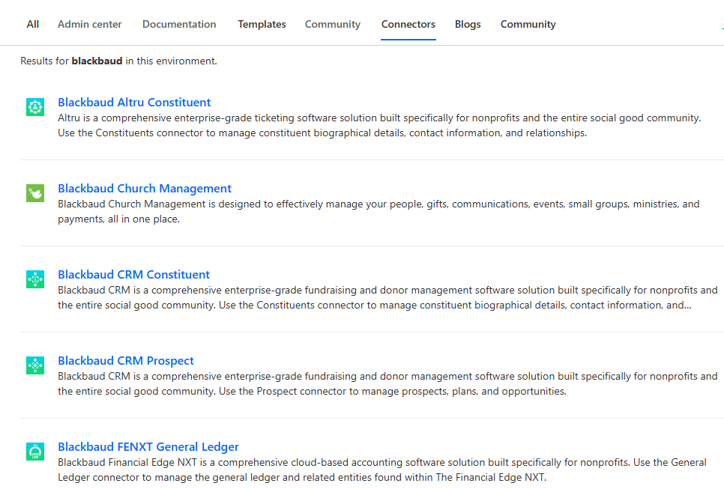This screenshot has height=489, width=724.
Task: Select the Community tab next to Templates
Action: pos(333,24)
